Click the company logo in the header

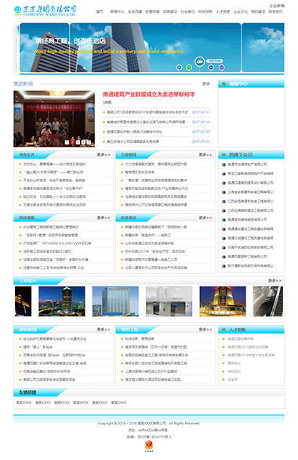45,10
